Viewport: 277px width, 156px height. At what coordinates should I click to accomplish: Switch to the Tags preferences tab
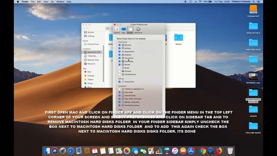[x=123, y=30]
